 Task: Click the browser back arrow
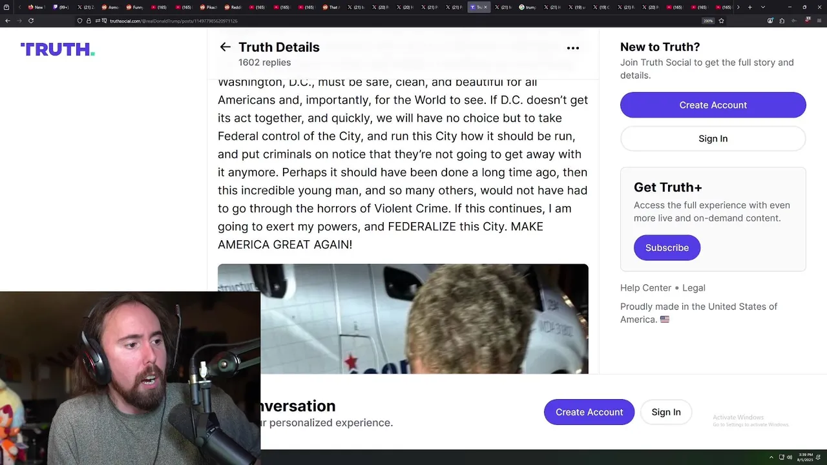pyautogui.click(x=7, y=21)
